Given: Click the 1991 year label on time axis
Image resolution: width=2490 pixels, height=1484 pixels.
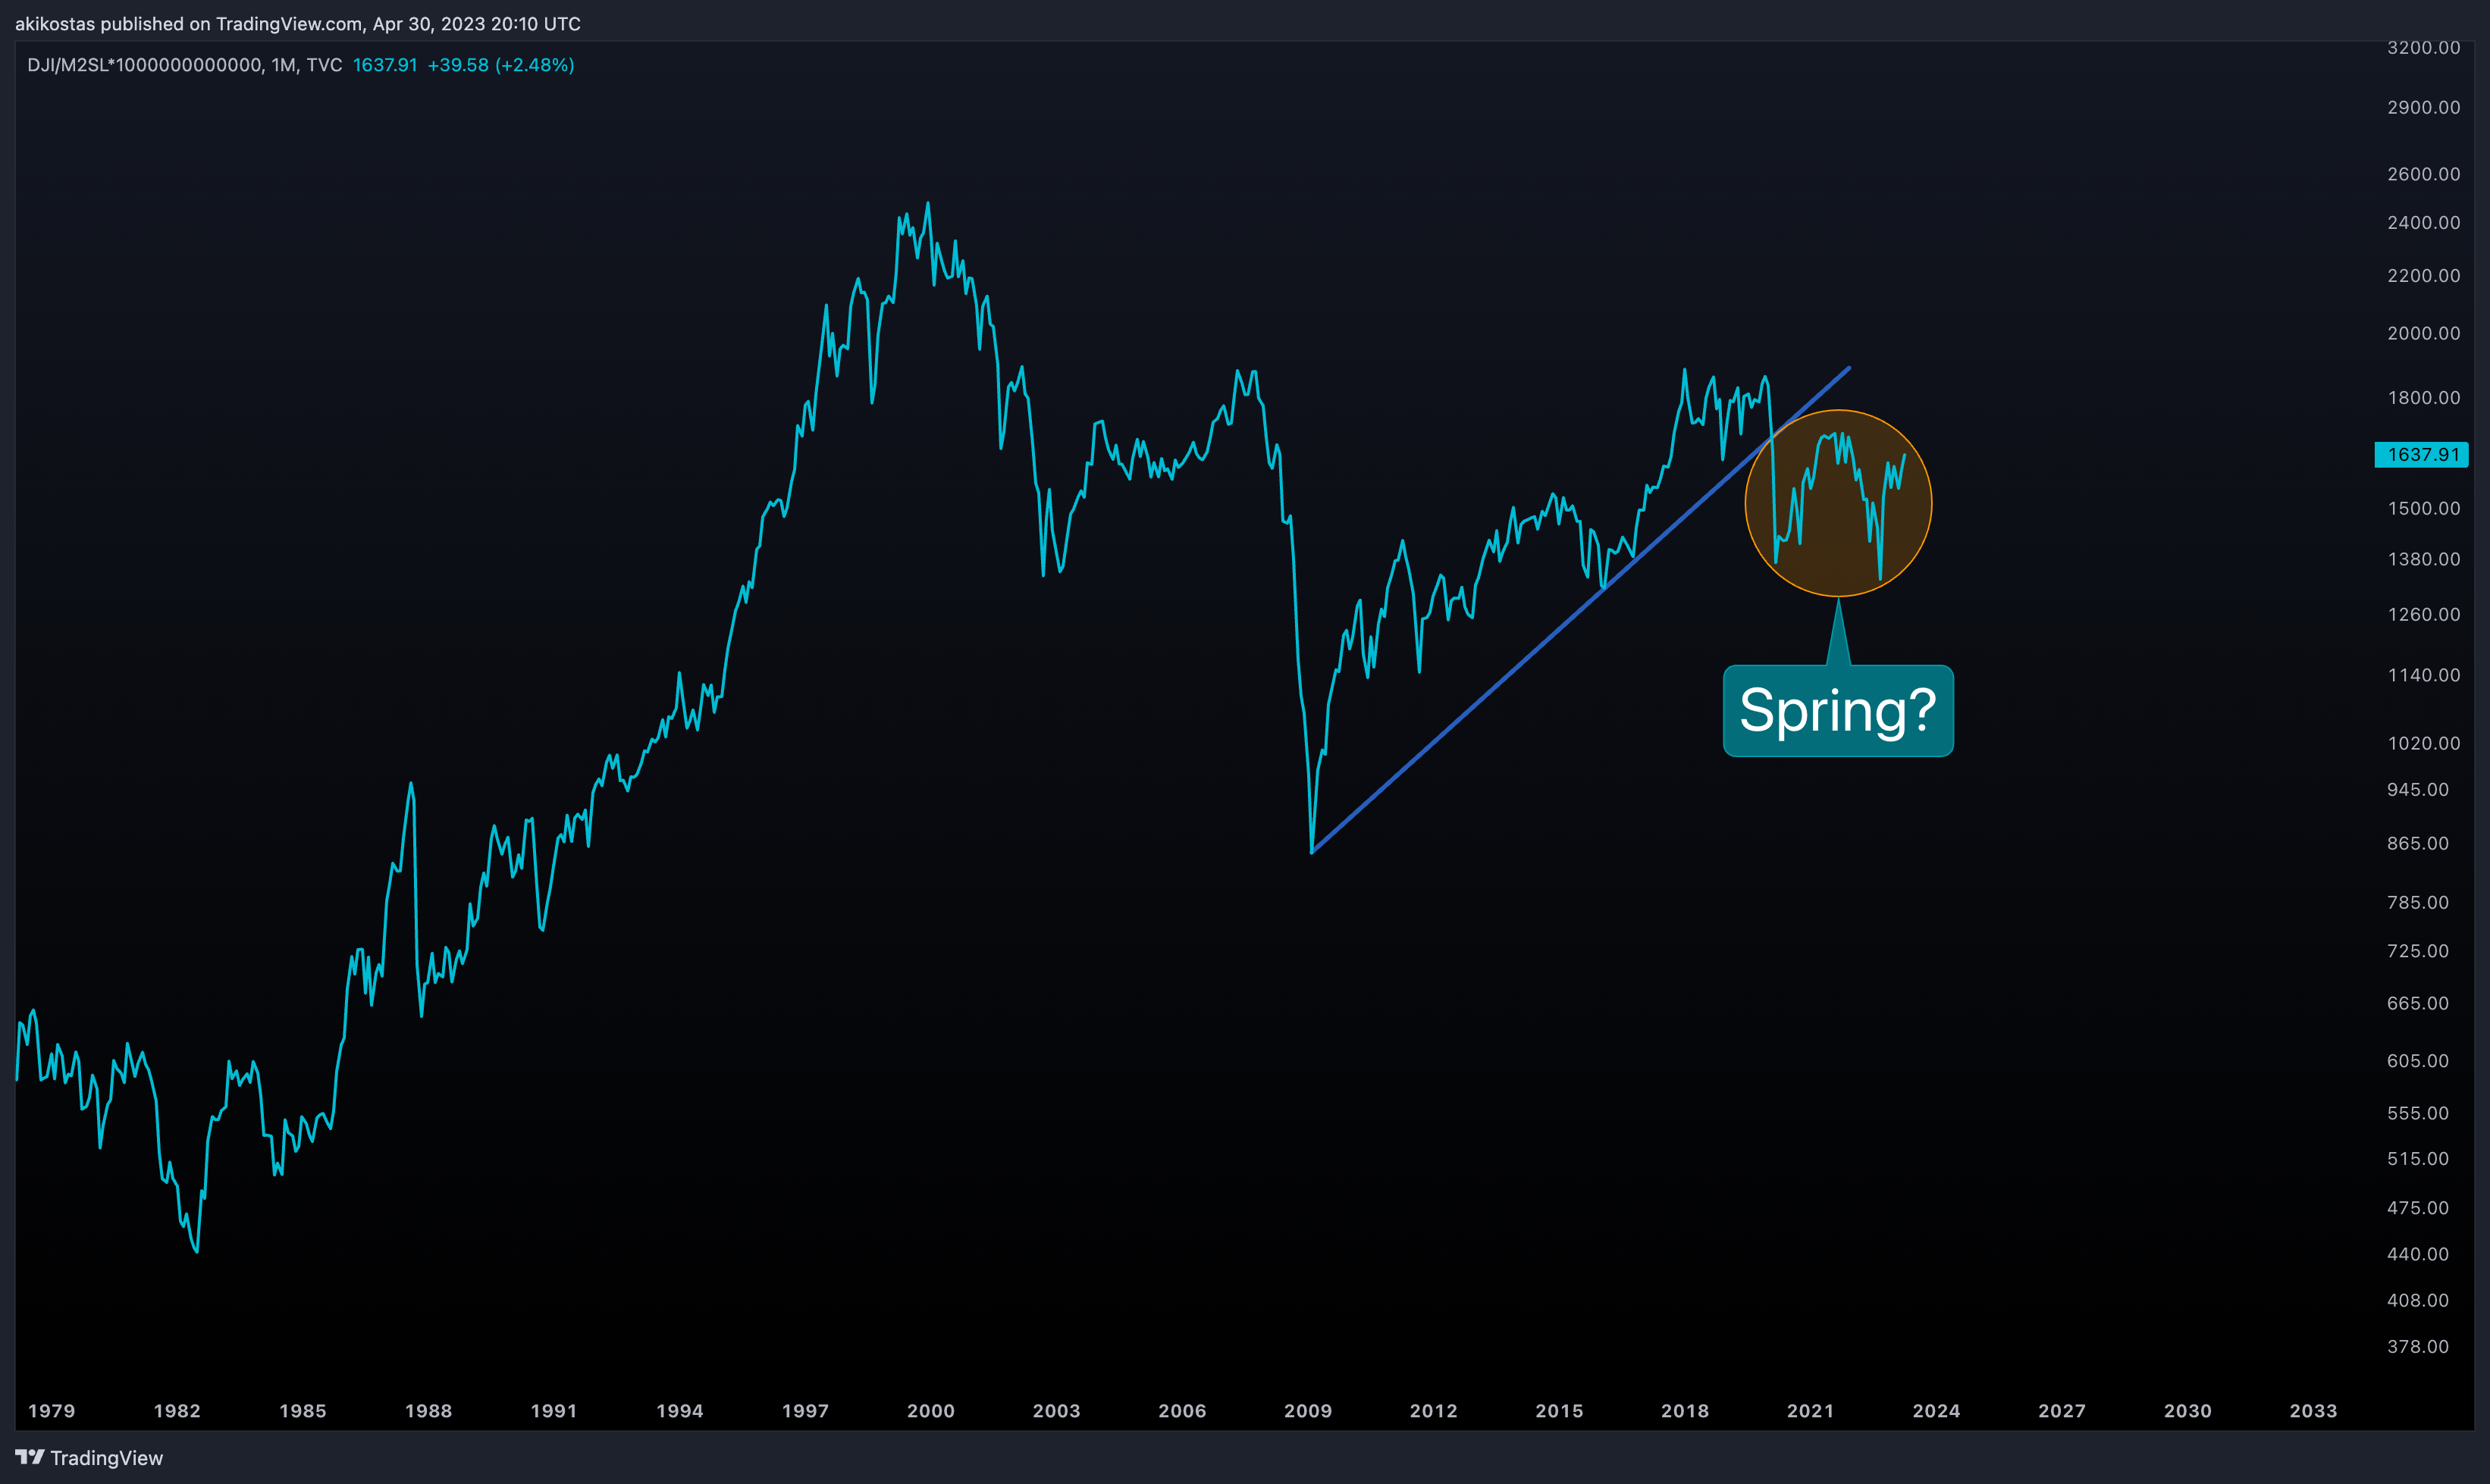Looking at the screenshot, I should coord(554,1412).
